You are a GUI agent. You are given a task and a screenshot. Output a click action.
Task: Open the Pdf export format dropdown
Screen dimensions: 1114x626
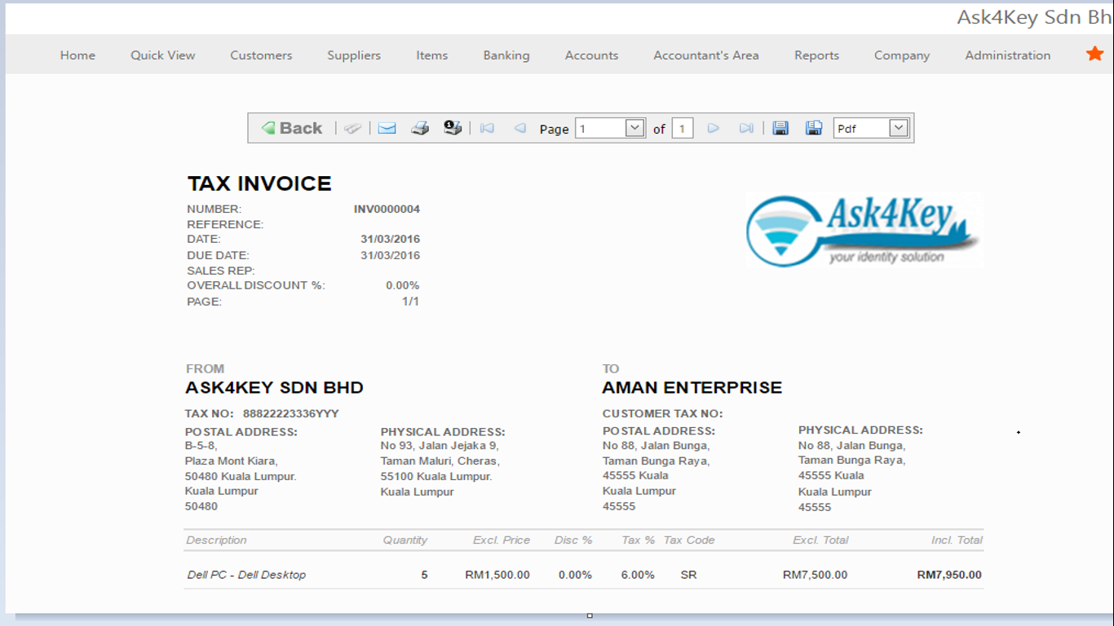(x=870, y=128)
